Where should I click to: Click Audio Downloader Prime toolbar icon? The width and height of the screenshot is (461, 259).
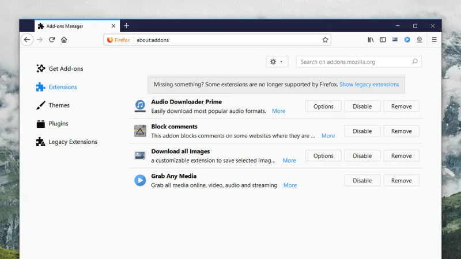click(x=420, y=40)
